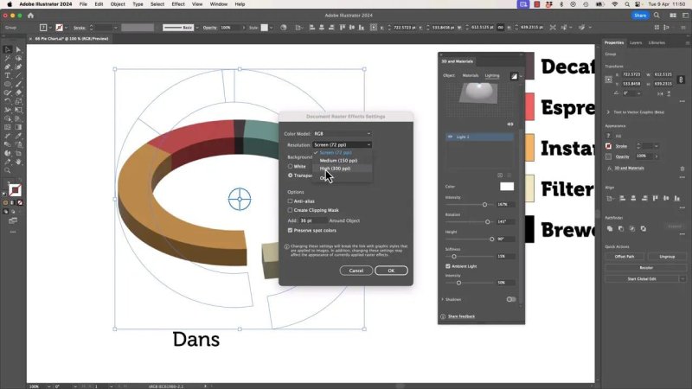The image size is (692, 389).
Task: Click light Color swatch
Action: click(507, 187)
